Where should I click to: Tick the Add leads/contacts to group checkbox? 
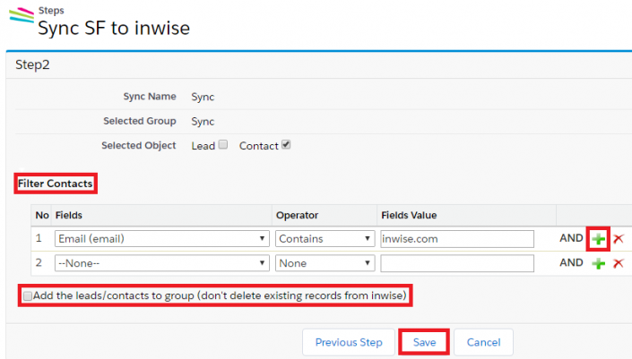[28, 295]
